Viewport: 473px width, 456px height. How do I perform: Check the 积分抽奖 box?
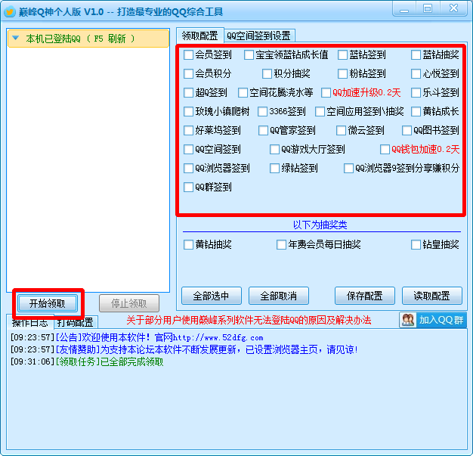pos(267,73)
